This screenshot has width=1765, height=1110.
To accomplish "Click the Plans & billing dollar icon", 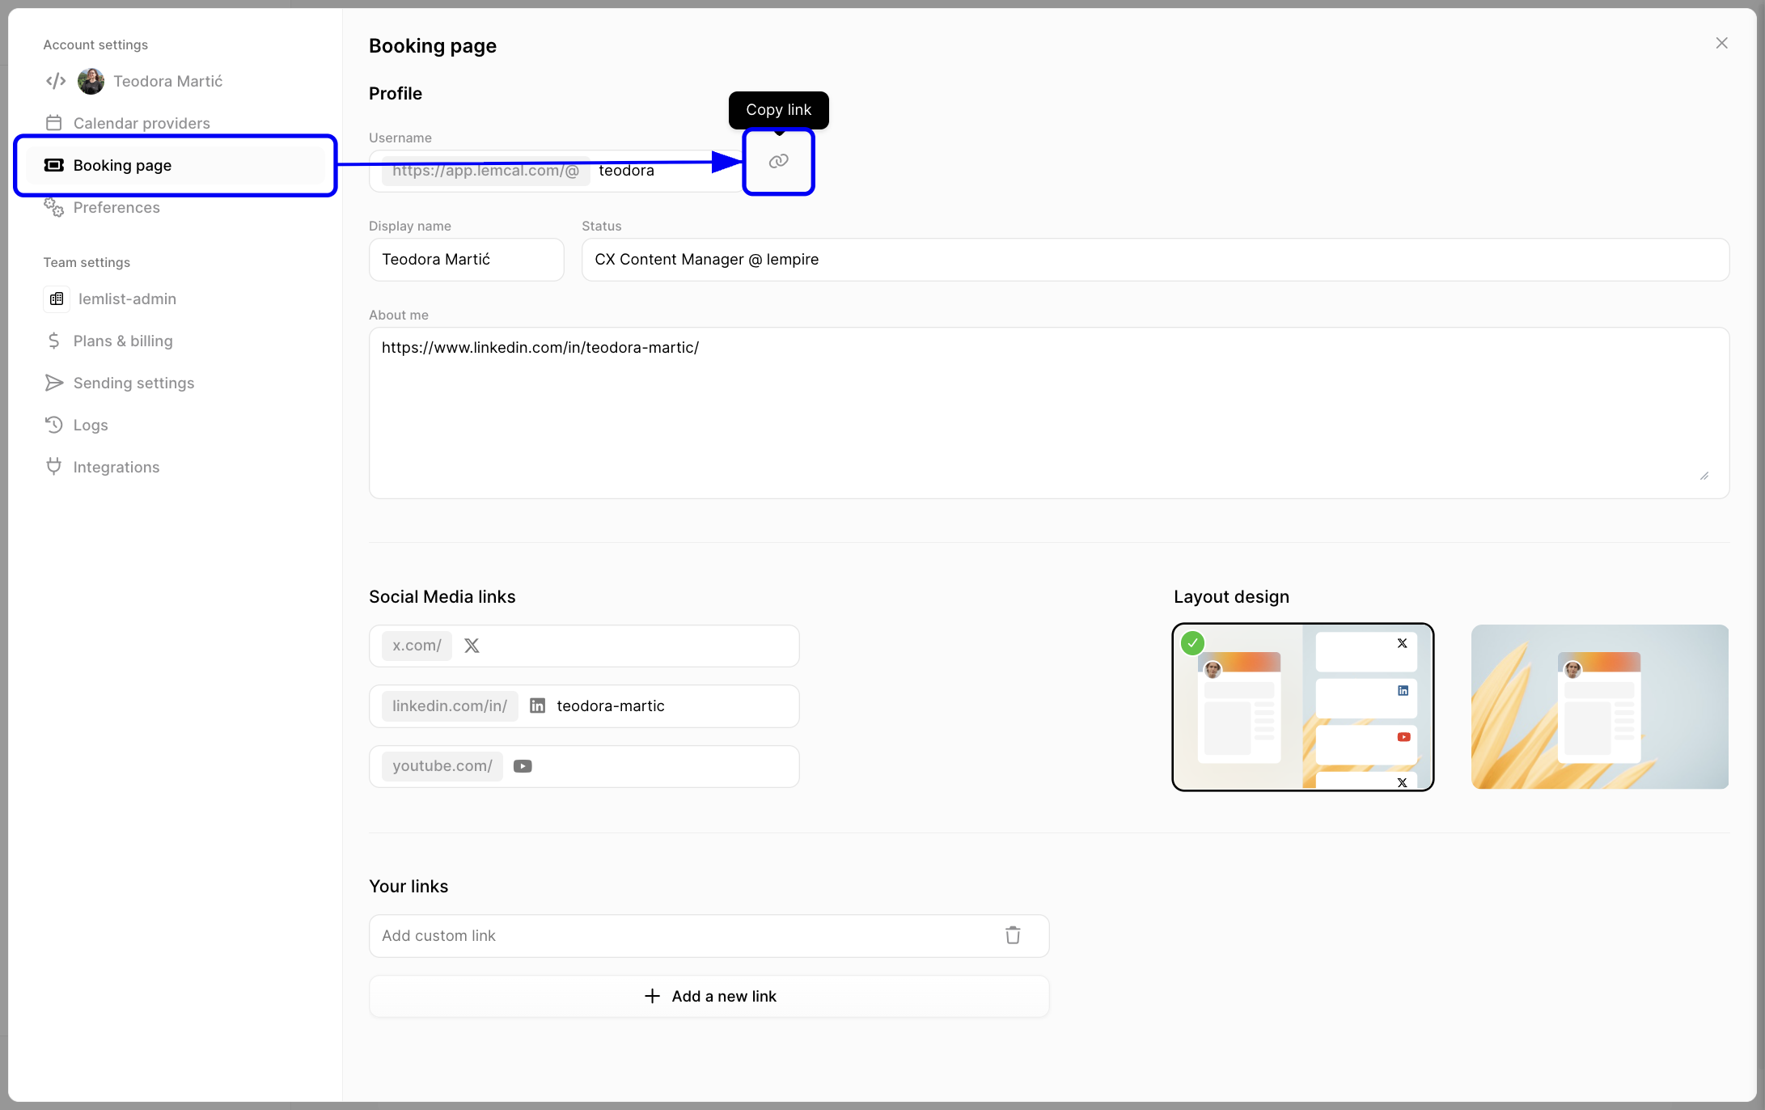I will click(x=53, y=341).
